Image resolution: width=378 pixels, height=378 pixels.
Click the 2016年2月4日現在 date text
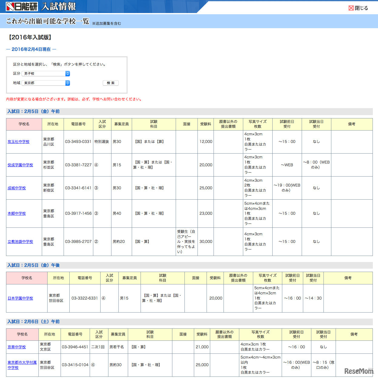click(31, 49)
